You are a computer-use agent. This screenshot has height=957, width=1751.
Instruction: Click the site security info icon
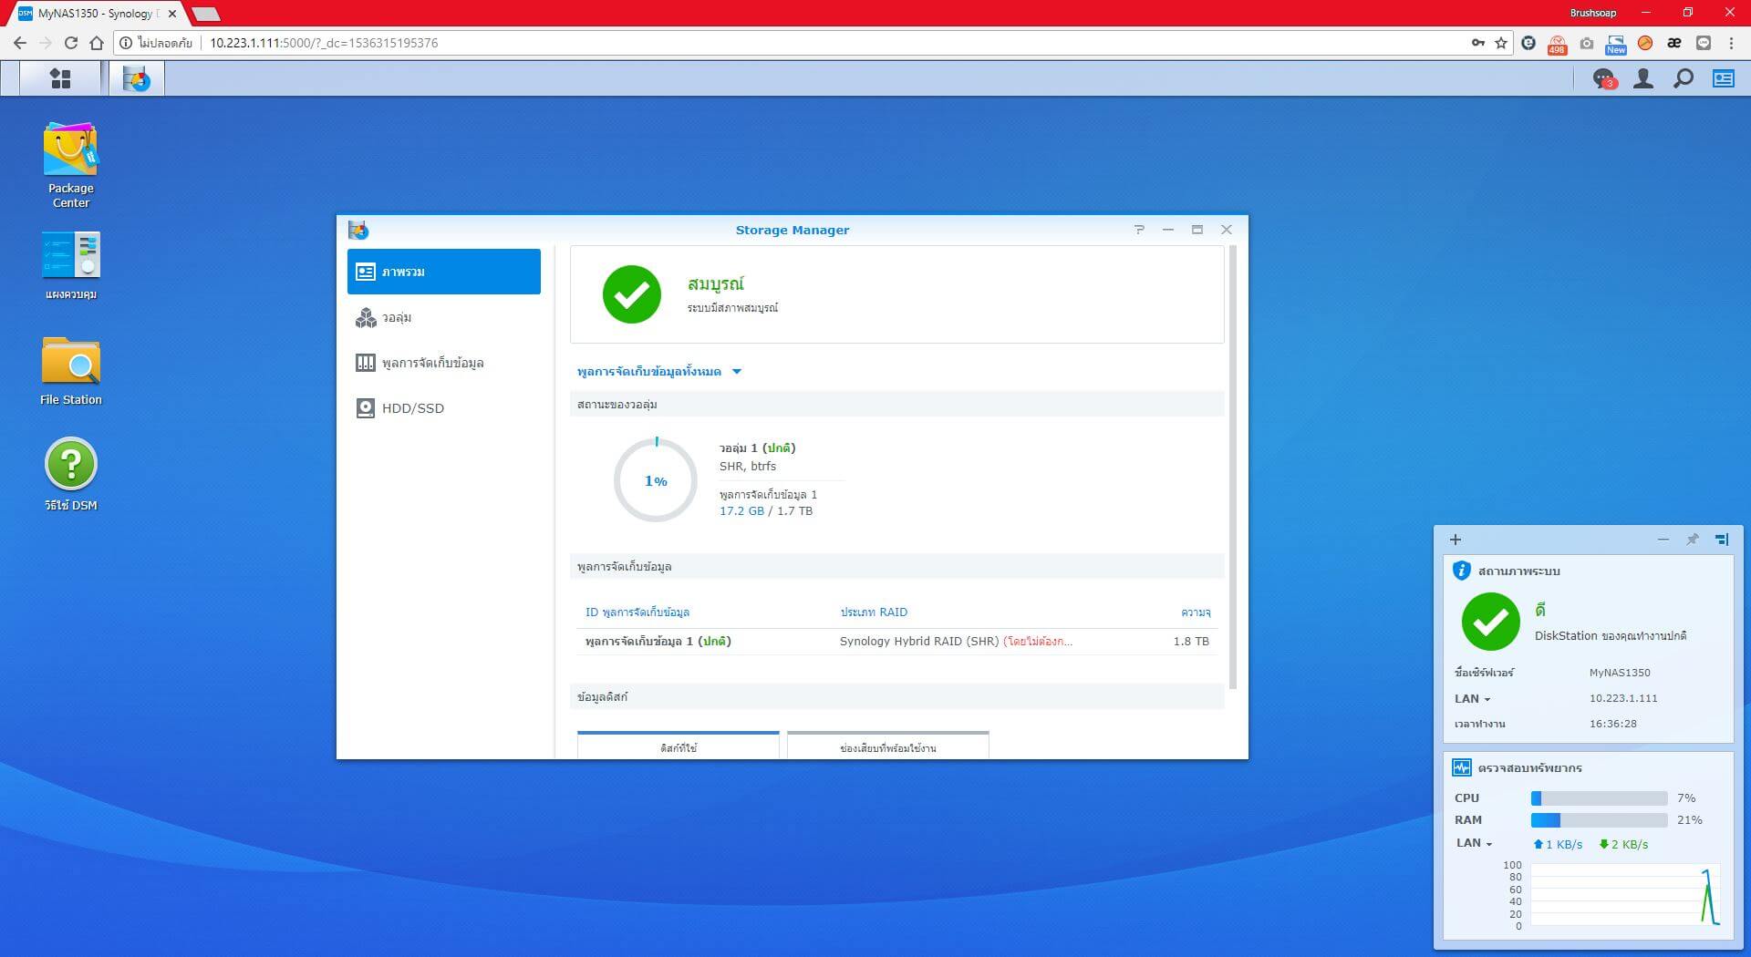click(126, 43)
